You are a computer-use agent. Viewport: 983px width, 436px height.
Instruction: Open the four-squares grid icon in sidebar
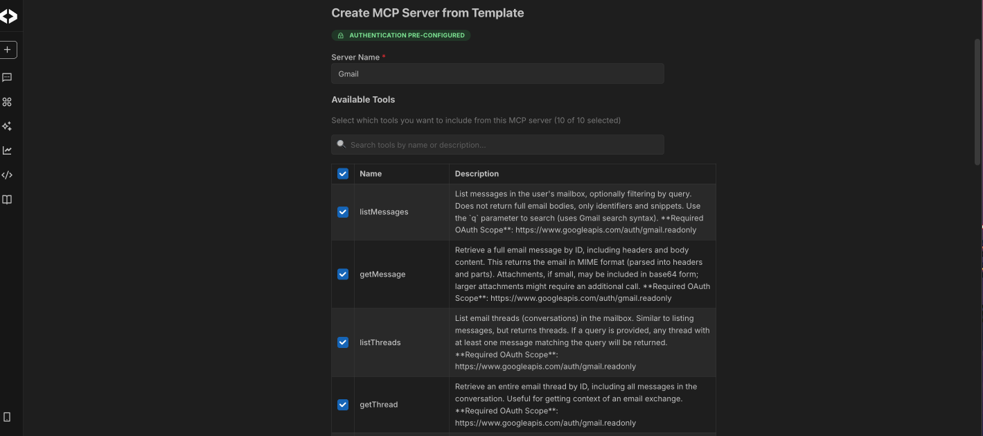[7, 102]
